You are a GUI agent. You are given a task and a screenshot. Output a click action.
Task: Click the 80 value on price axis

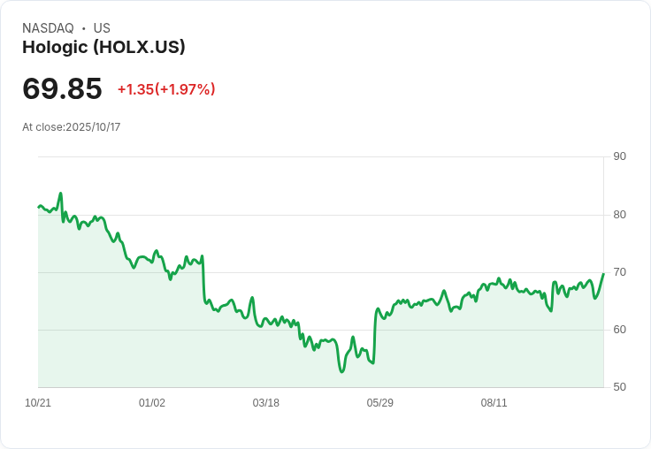coord(620,214)
